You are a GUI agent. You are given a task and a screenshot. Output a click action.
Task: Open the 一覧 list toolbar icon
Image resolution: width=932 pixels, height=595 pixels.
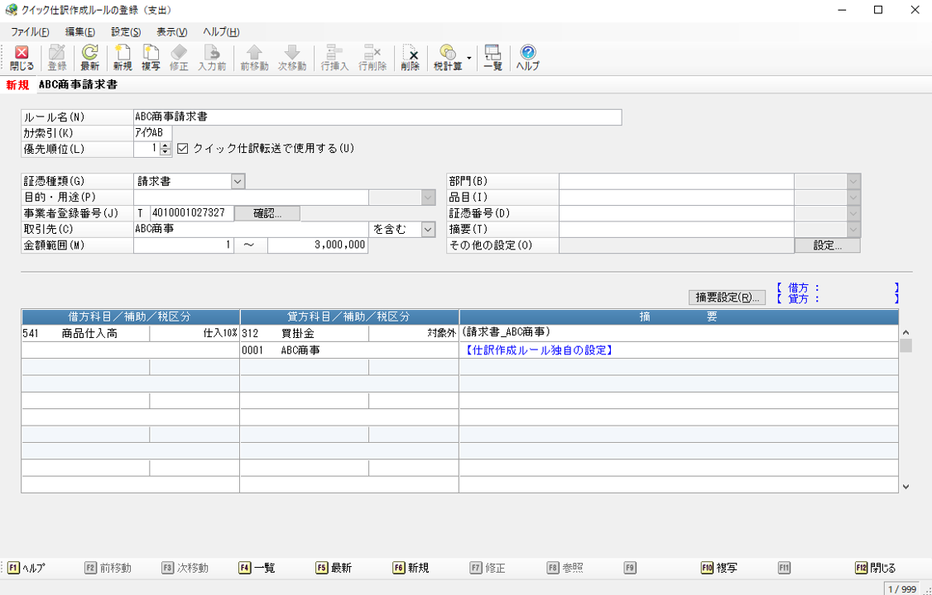click(492, 58)
